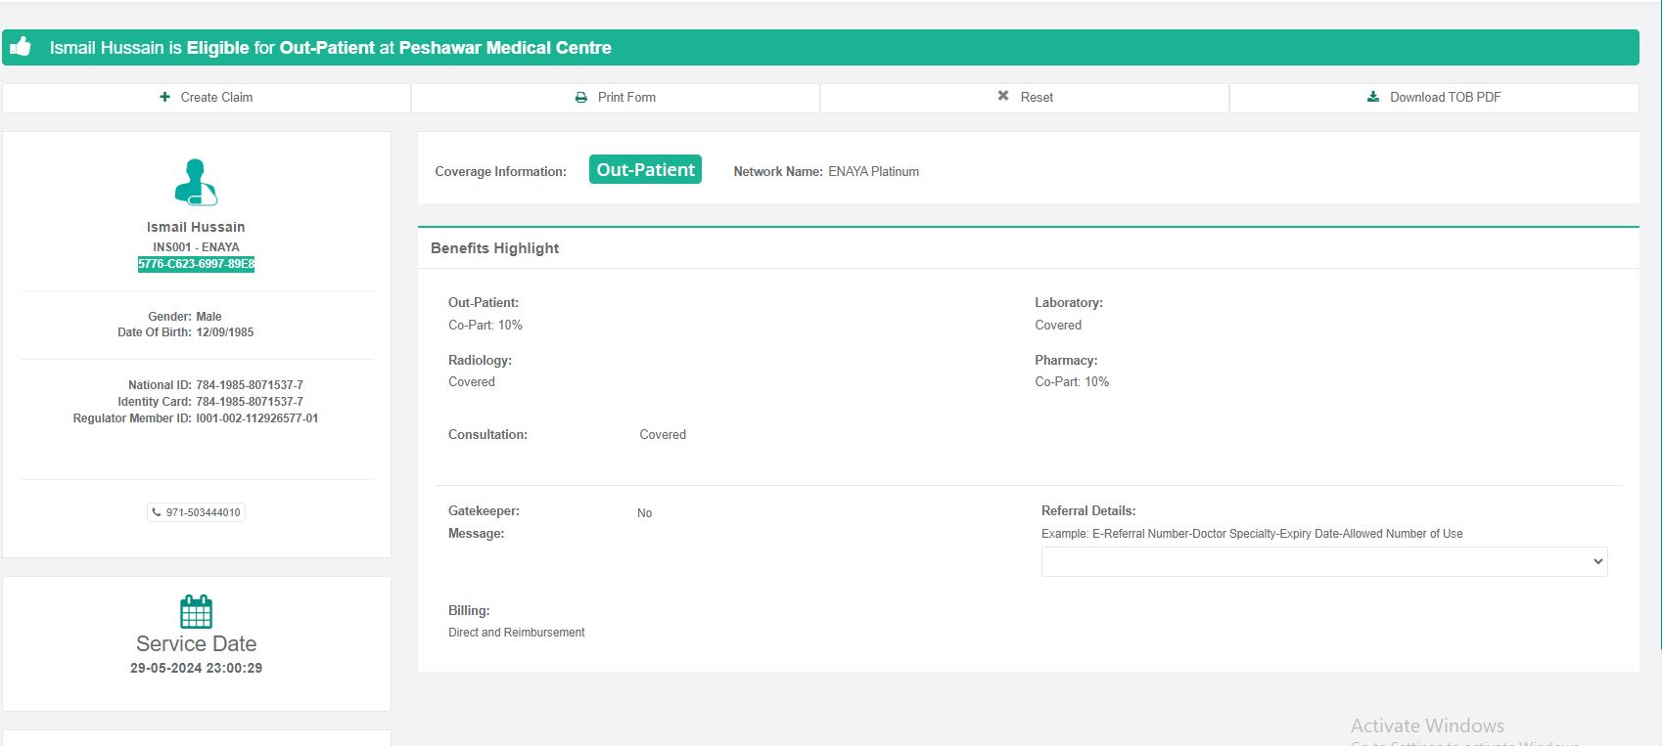Viewport: 1662px width, 746px height.
Task: Click the phone number 971-503444010 badge
Action: click(203, 512)
